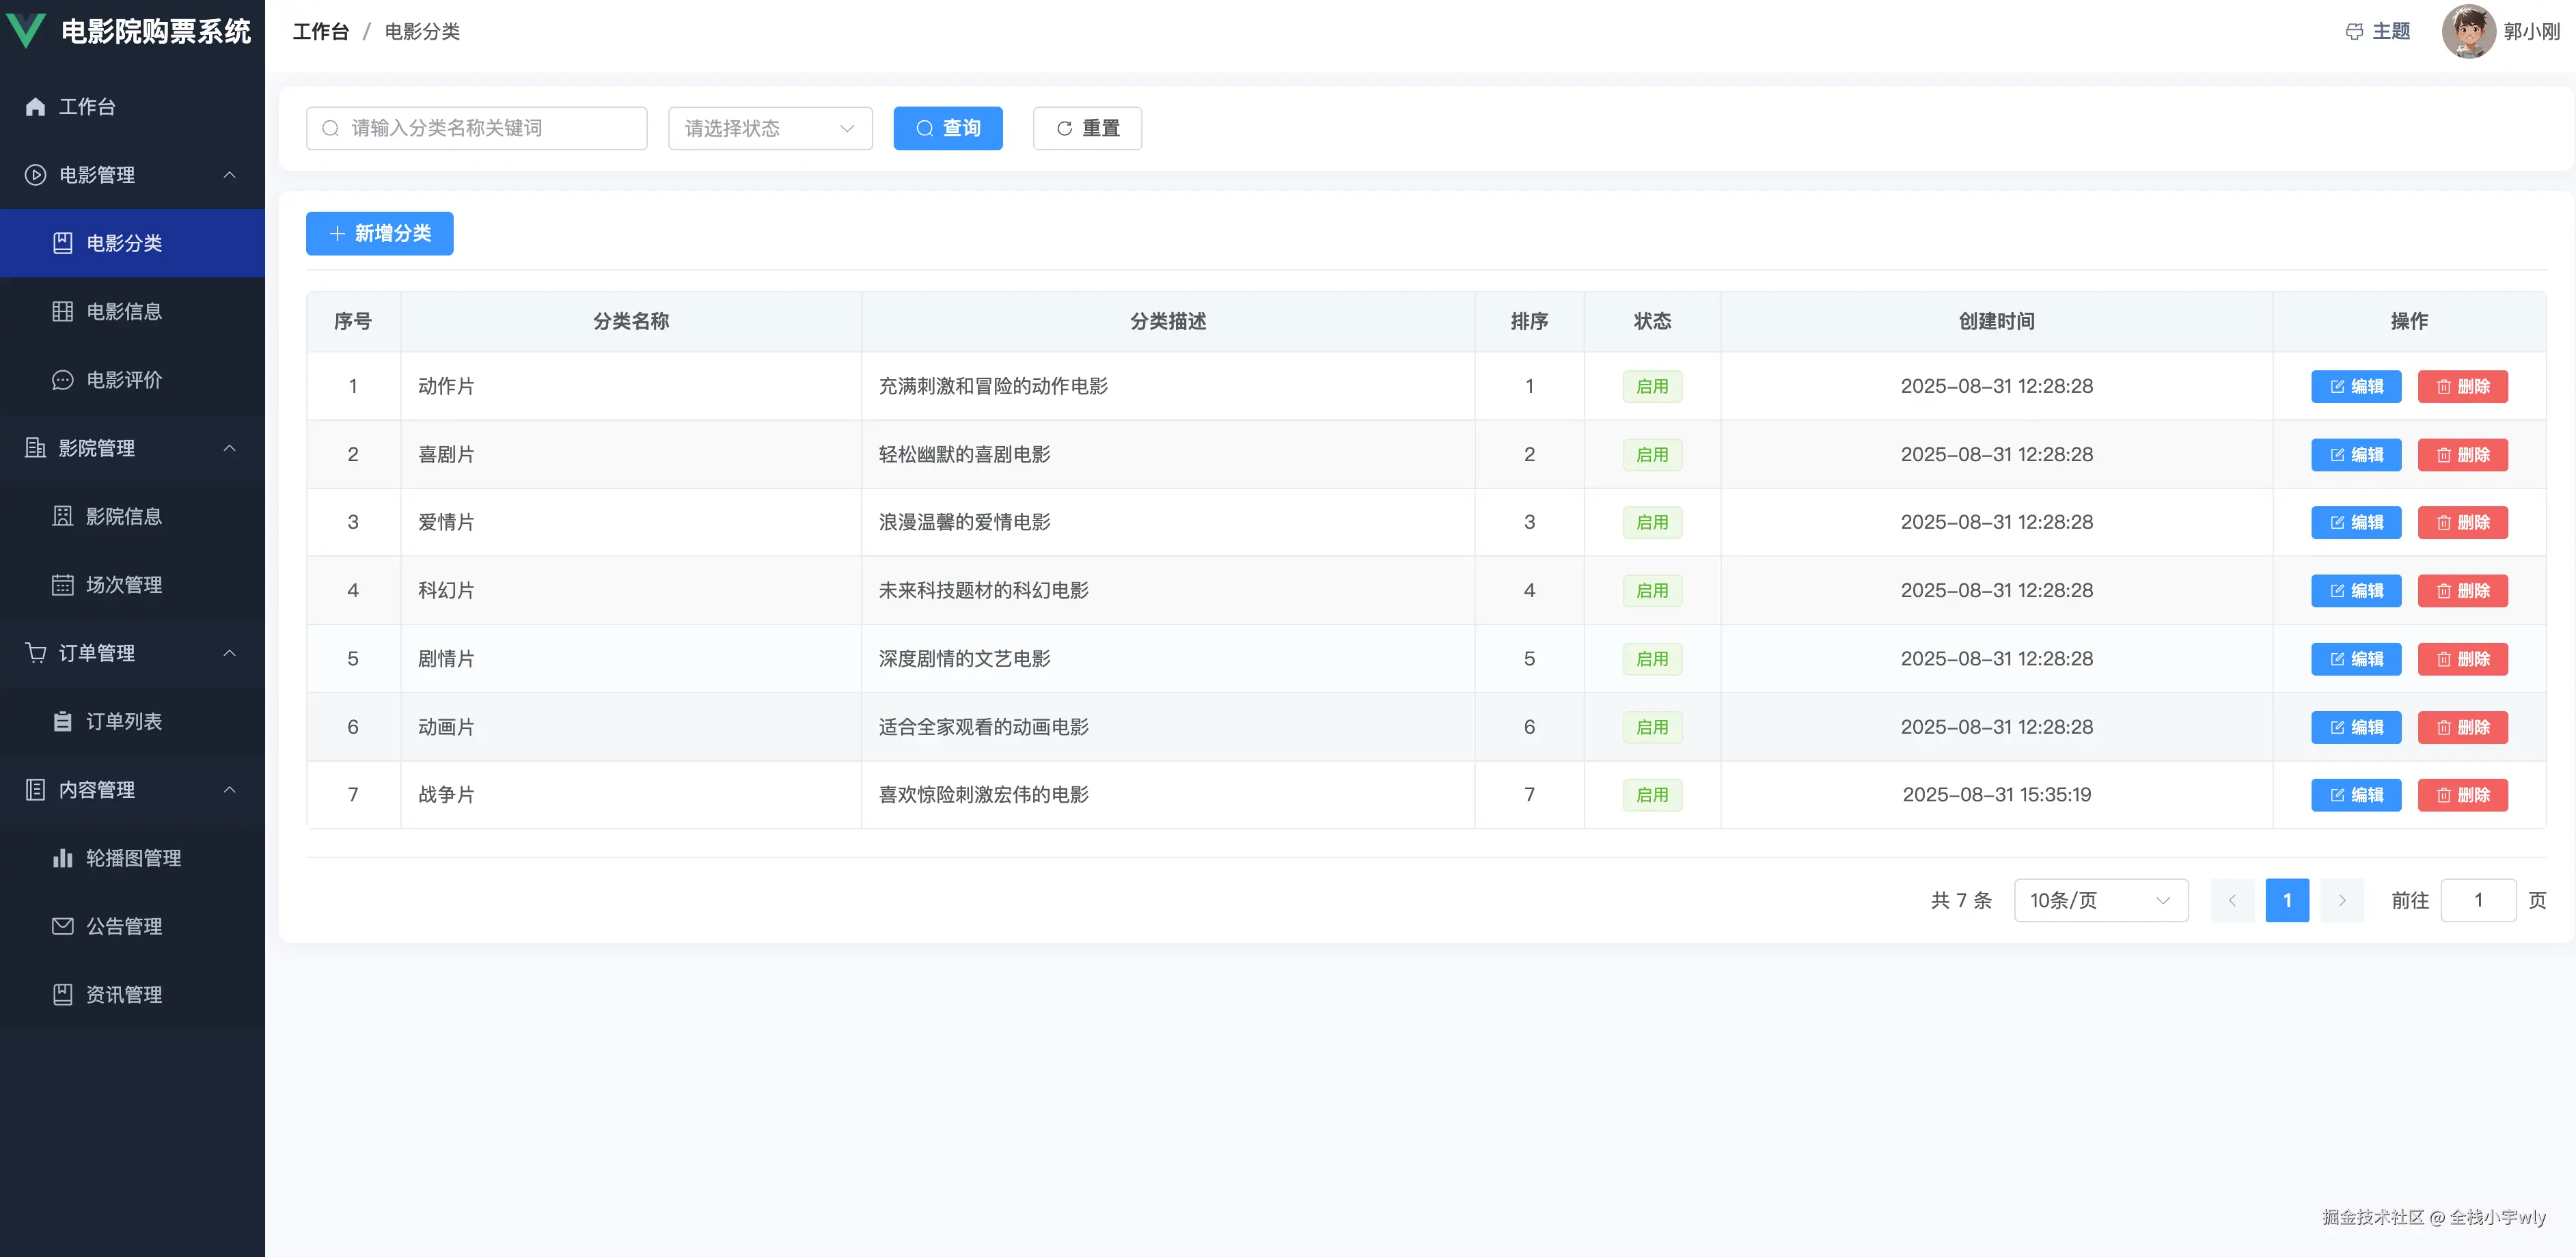Click the 资讯管理 icon in sidebar
Viewport: 2576px width, 1257px height.
pos(62,994)
